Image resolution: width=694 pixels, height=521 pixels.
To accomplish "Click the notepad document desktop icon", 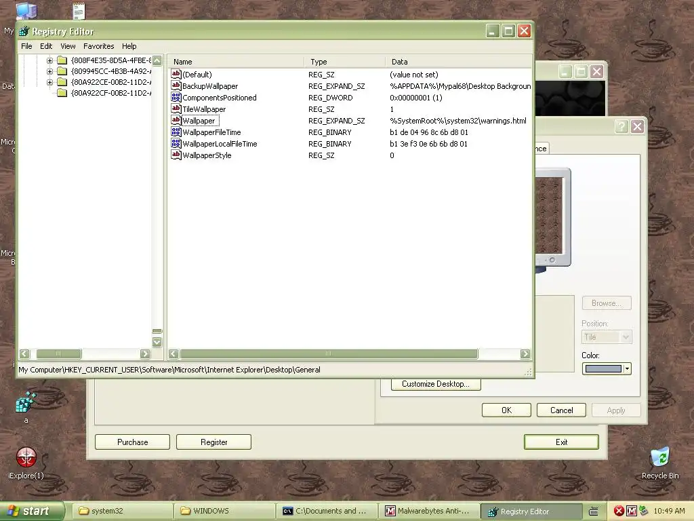I will tap(79, 11).
